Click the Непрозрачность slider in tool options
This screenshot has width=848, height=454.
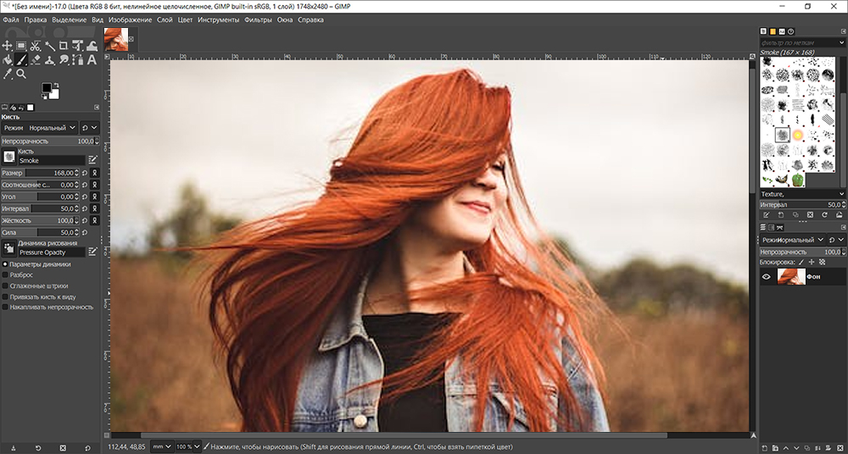(x=42, y=141)
